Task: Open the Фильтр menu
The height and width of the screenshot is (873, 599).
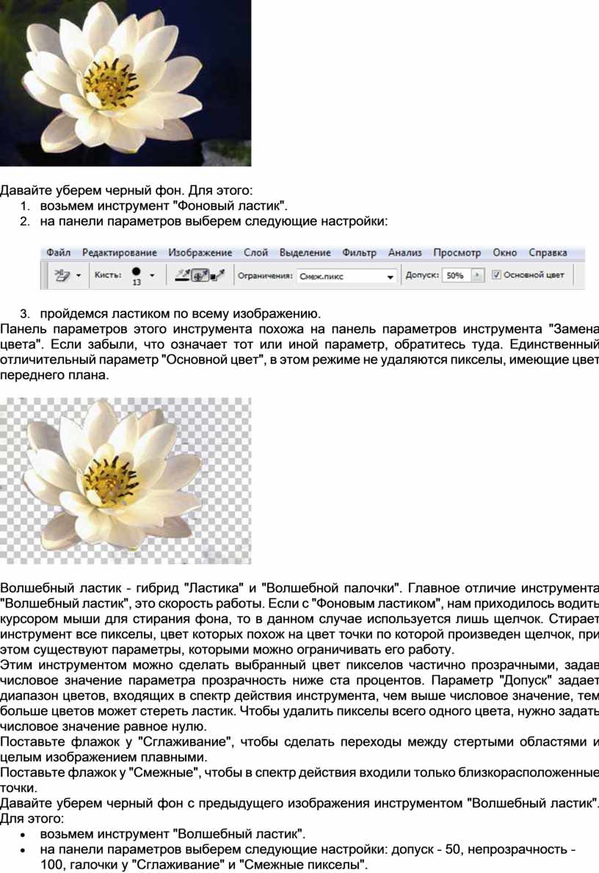Action: [359, 253]
